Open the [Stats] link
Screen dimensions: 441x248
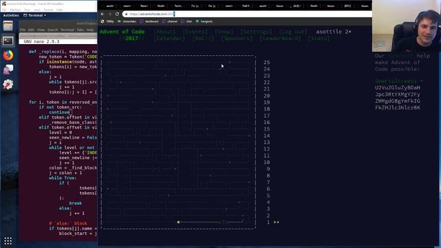(319, 39)
